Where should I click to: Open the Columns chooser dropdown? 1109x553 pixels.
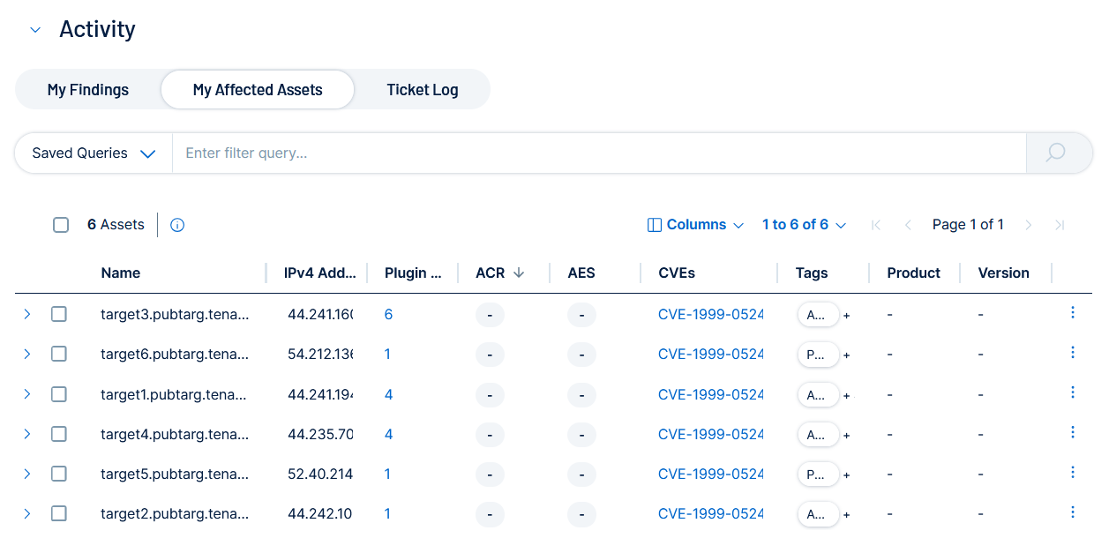[x=696, y=225]
